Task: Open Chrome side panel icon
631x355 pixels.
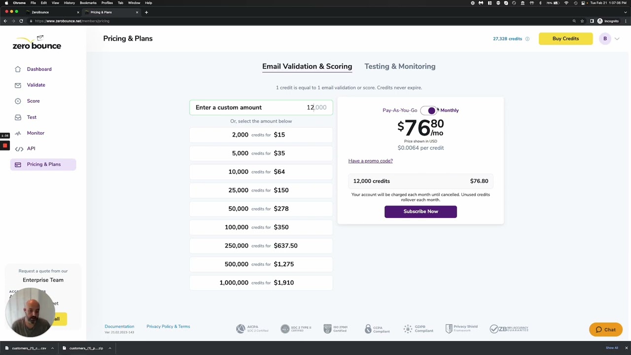Action: pyautogui.click(x=592, y=21)
